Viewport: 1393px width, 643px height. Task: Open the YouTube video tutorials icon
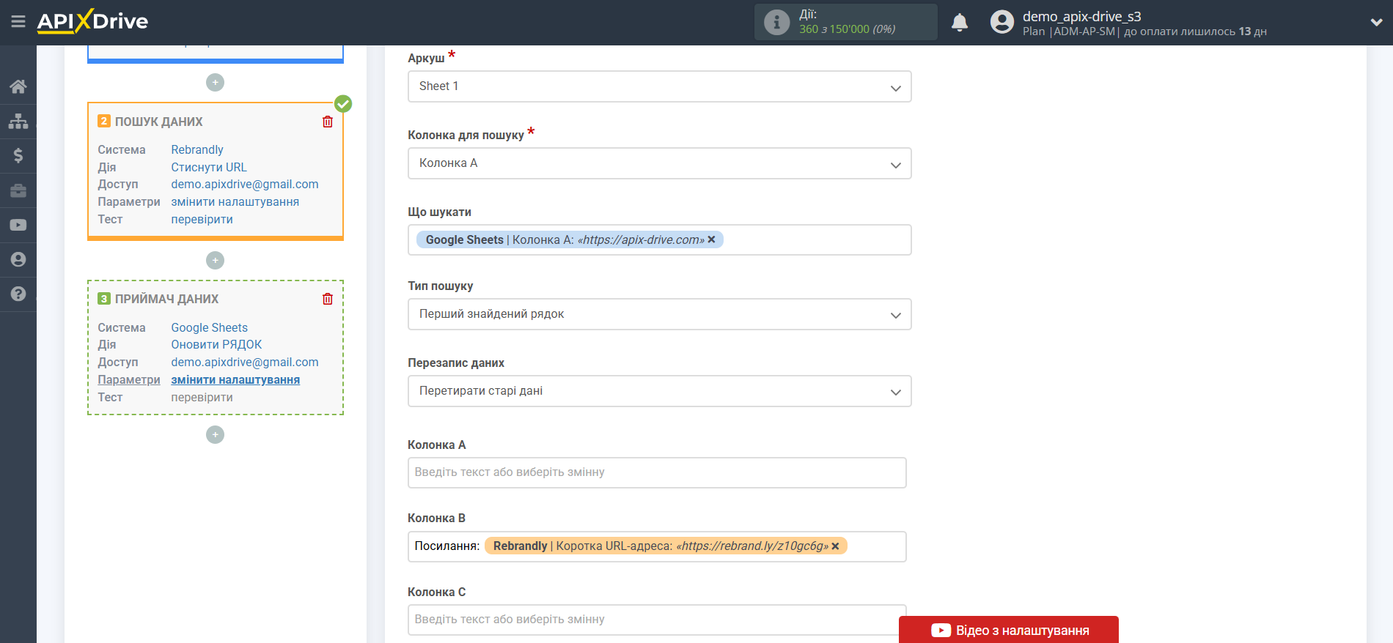[18, 225]
